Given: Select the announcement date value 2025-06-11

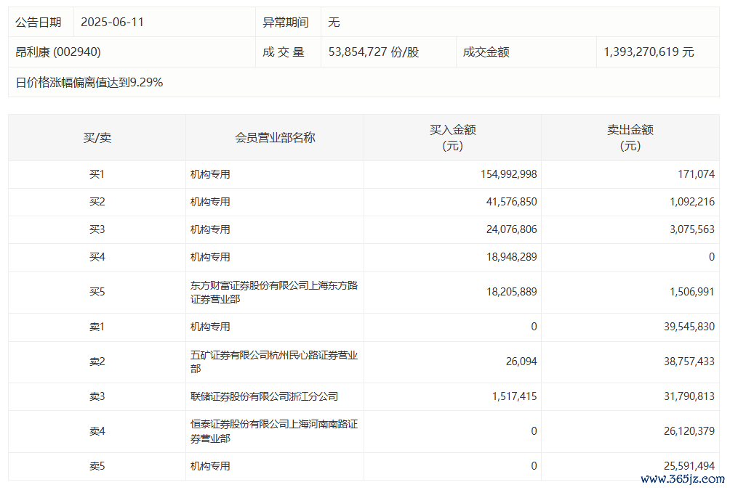Looking at the screenshot, I should coord(112,23).
